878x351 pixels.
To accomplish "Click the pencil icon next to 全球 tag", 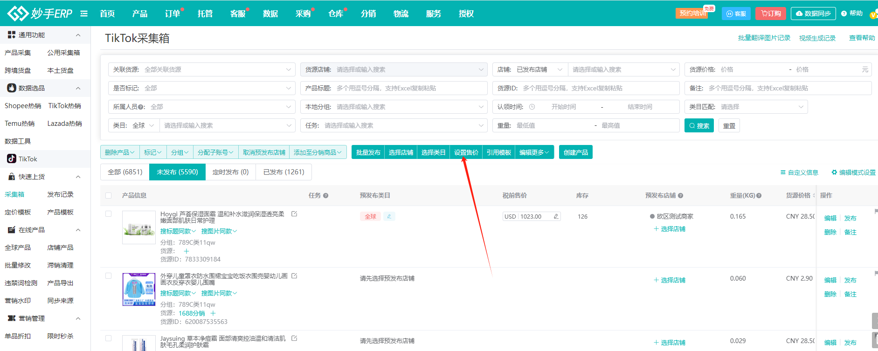I will (389, 216).
